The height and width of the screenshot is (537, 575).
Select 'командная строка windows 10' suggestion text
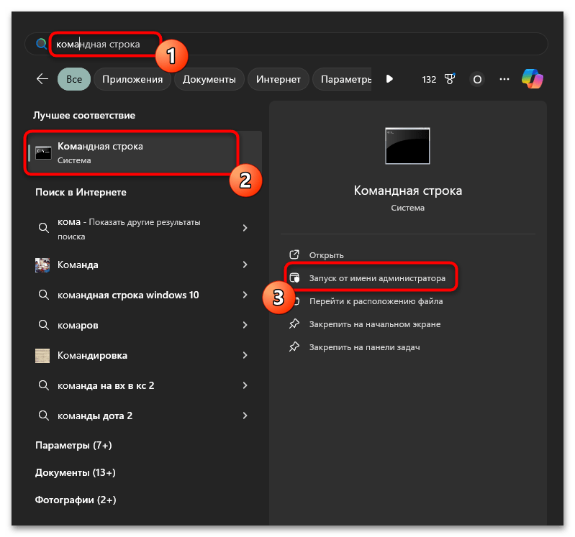click(128, 295)
